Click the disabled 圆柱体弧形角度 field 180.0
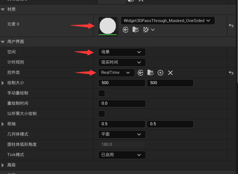 tap(122, 145)
